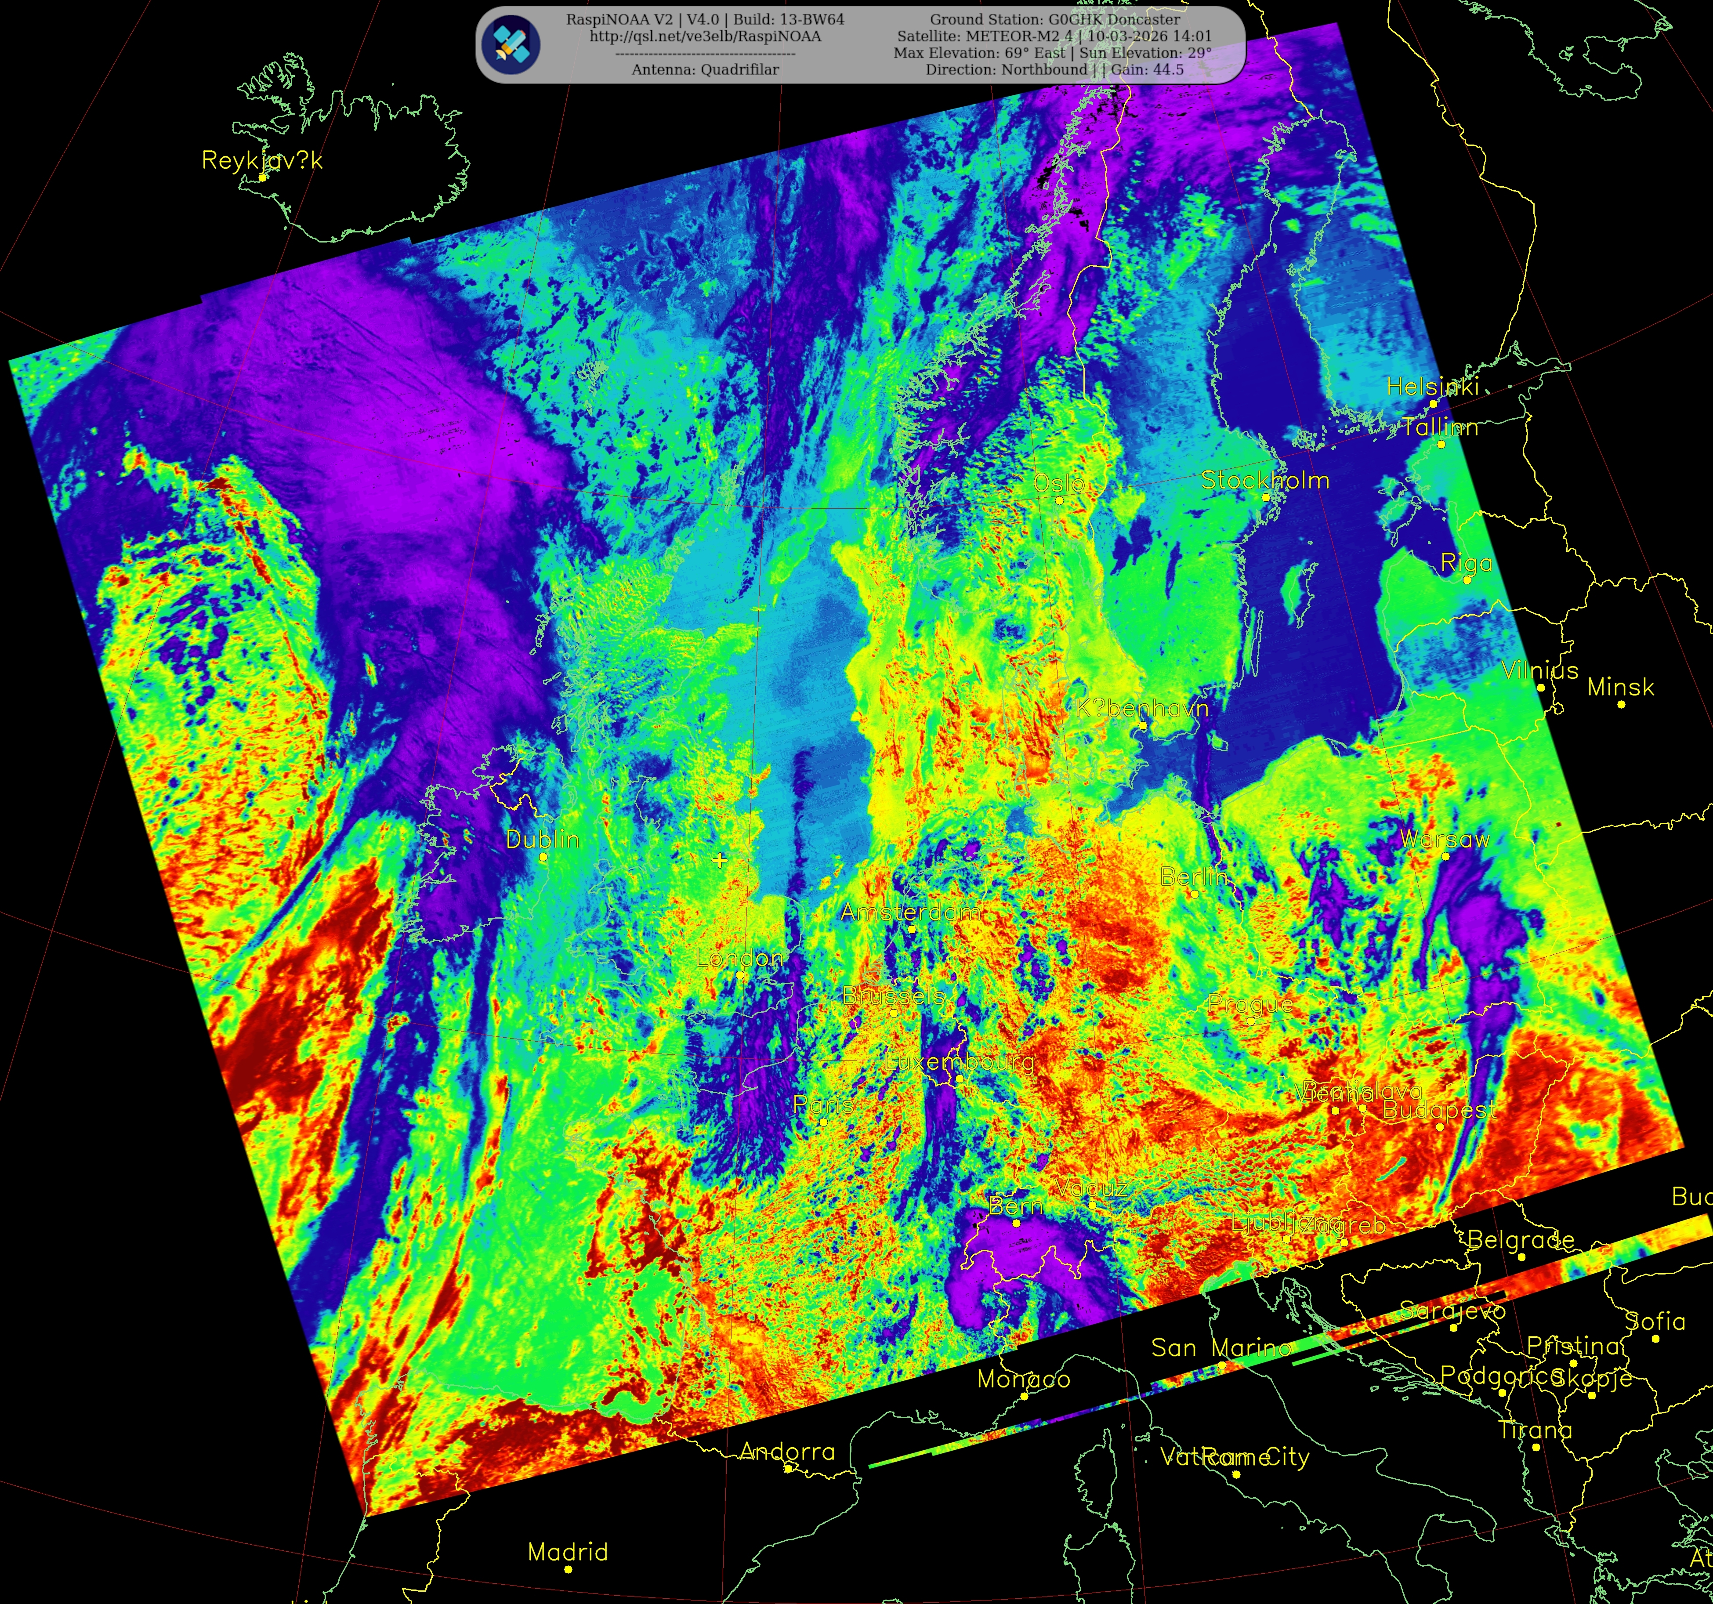Viewport: 1713px width, 1604px height.
Task: Click the London city marker dot
Action: 740,975
